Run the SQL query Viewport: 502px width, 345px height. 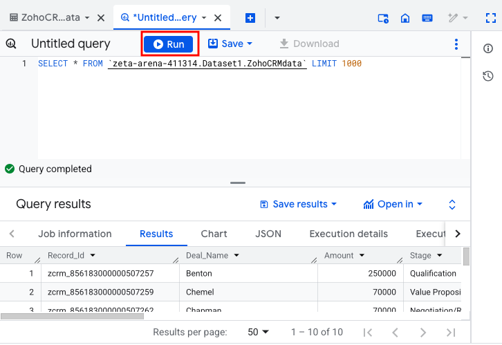tap(169, 44)
